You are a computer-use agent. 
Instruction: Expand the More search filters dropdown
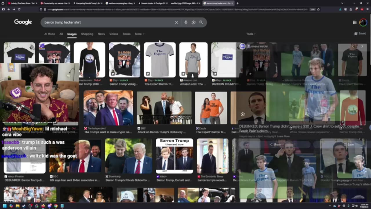point(139,34)
